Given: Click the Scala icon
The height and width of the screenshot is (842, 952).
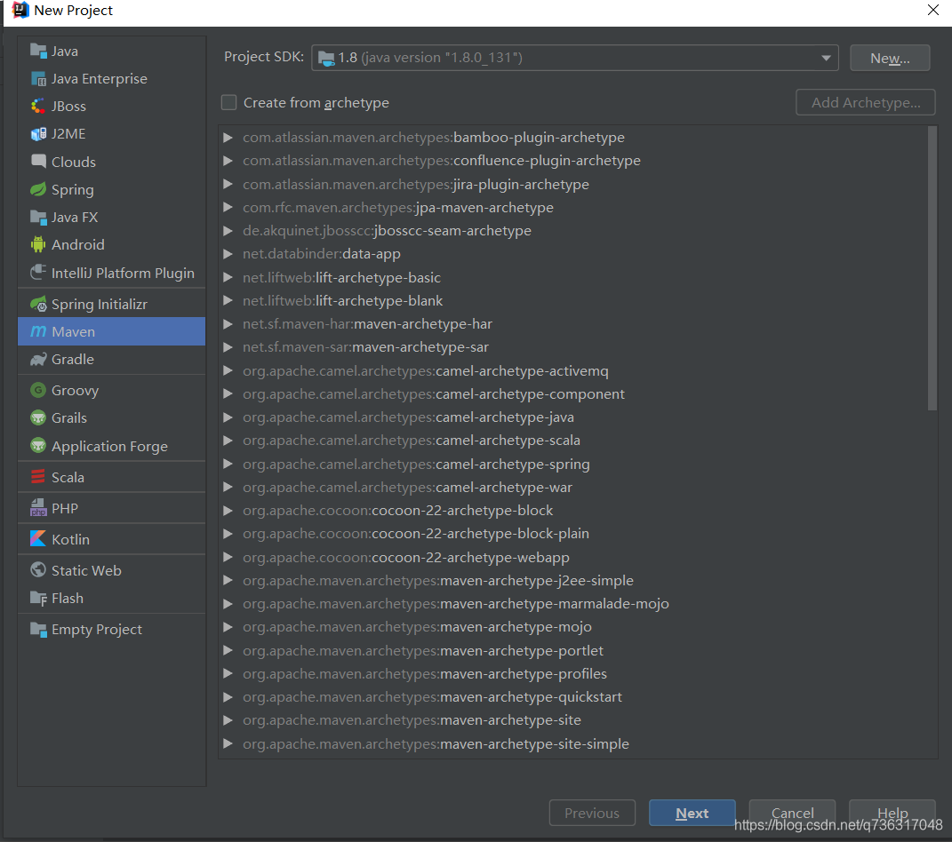Looking at the screenshot, I should coord(38,477).
